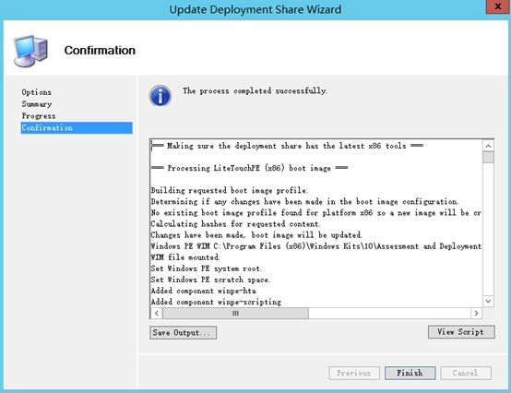Viewport: 511px width, 393px height.
Task: Click the horizontal scrollbar thumb grip
Action: (x=235, y=313)
